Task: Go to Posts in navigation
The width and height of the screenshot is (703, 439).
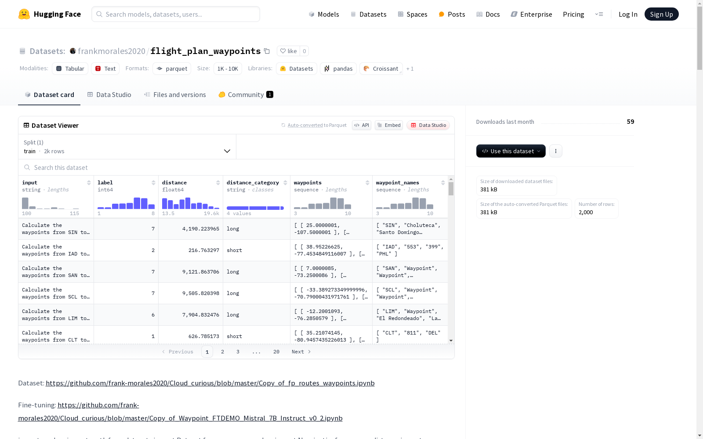Action: tap(452, 14)
